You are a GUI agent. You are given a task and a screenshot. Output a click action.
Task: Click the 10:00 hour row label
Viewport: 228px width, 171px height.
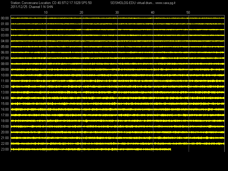point(5,75)
